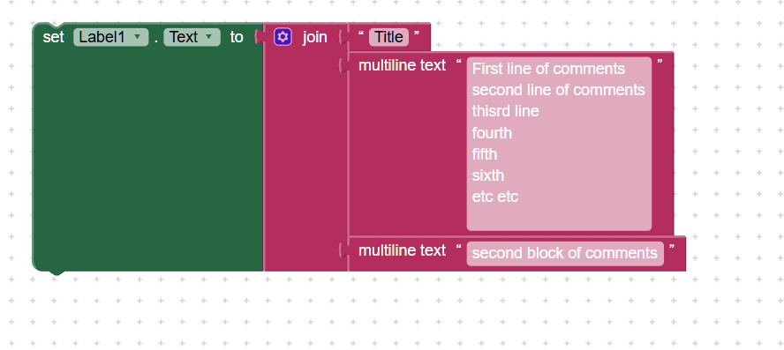Click the 'to' word on the set block
This screenshot has height=350, width=784.
tap(237, 37)
